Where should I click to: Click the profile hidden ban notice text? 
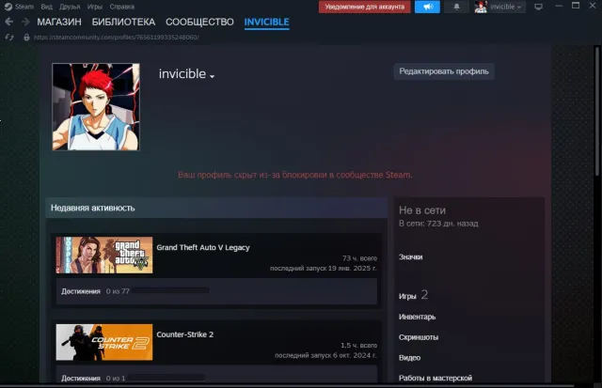pyautogui.click(x=294, y=175)
